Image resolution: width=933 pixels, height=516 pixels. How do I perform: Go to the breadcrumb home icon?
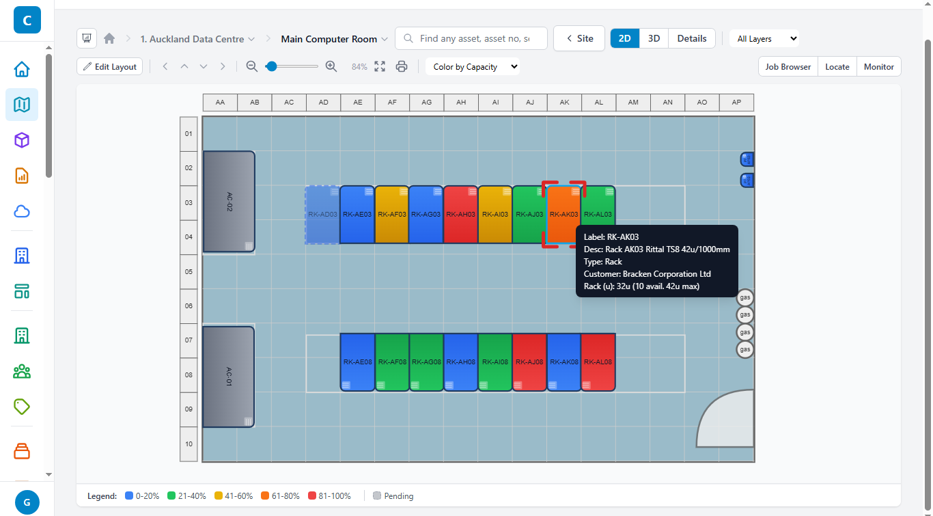click(x=109, y=39)
